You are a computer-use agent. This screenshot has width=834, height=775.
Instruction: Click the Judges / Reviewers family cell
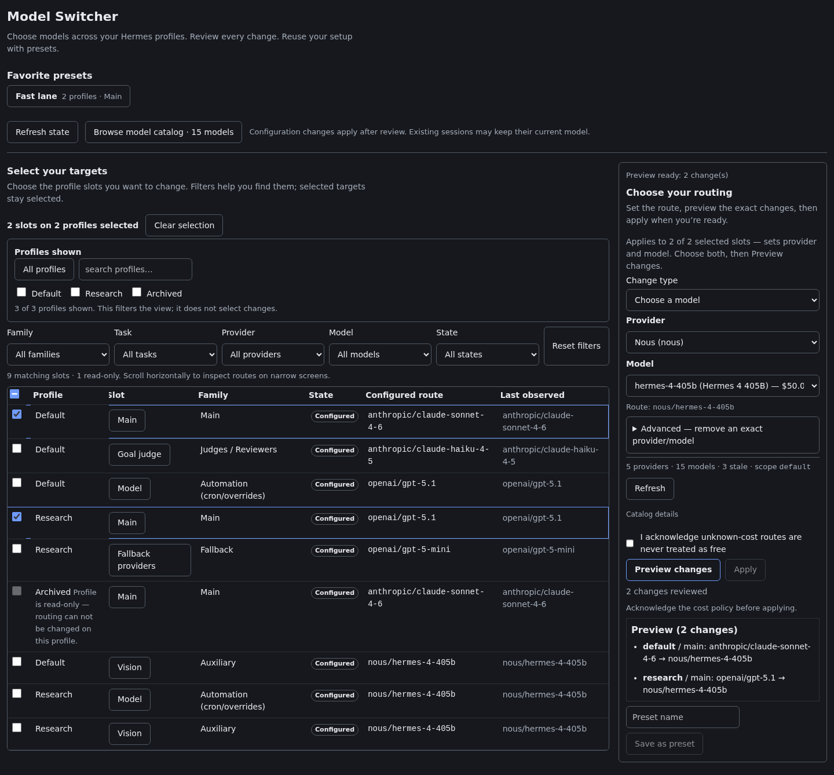point(239,449)
